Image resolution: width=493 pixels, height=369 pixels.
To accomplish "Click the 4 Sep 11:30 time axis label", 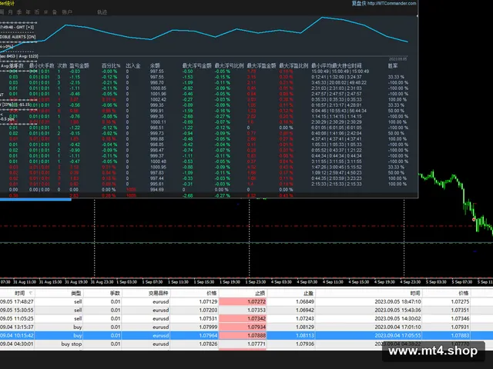I will click(333, 282).
